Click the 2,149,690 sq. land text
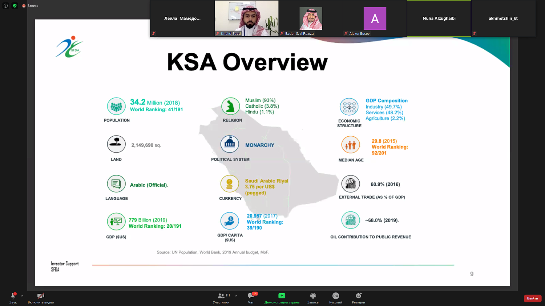The height and width of the screenshot is (306, 545). point(146,145)
